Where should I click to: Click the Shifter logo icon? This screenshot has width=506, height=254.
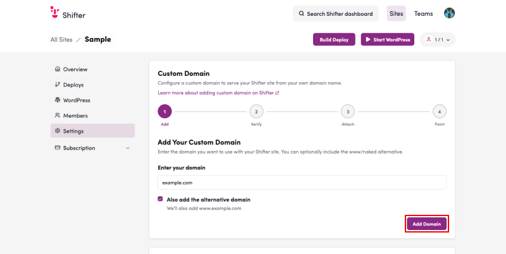coord(55,12)
